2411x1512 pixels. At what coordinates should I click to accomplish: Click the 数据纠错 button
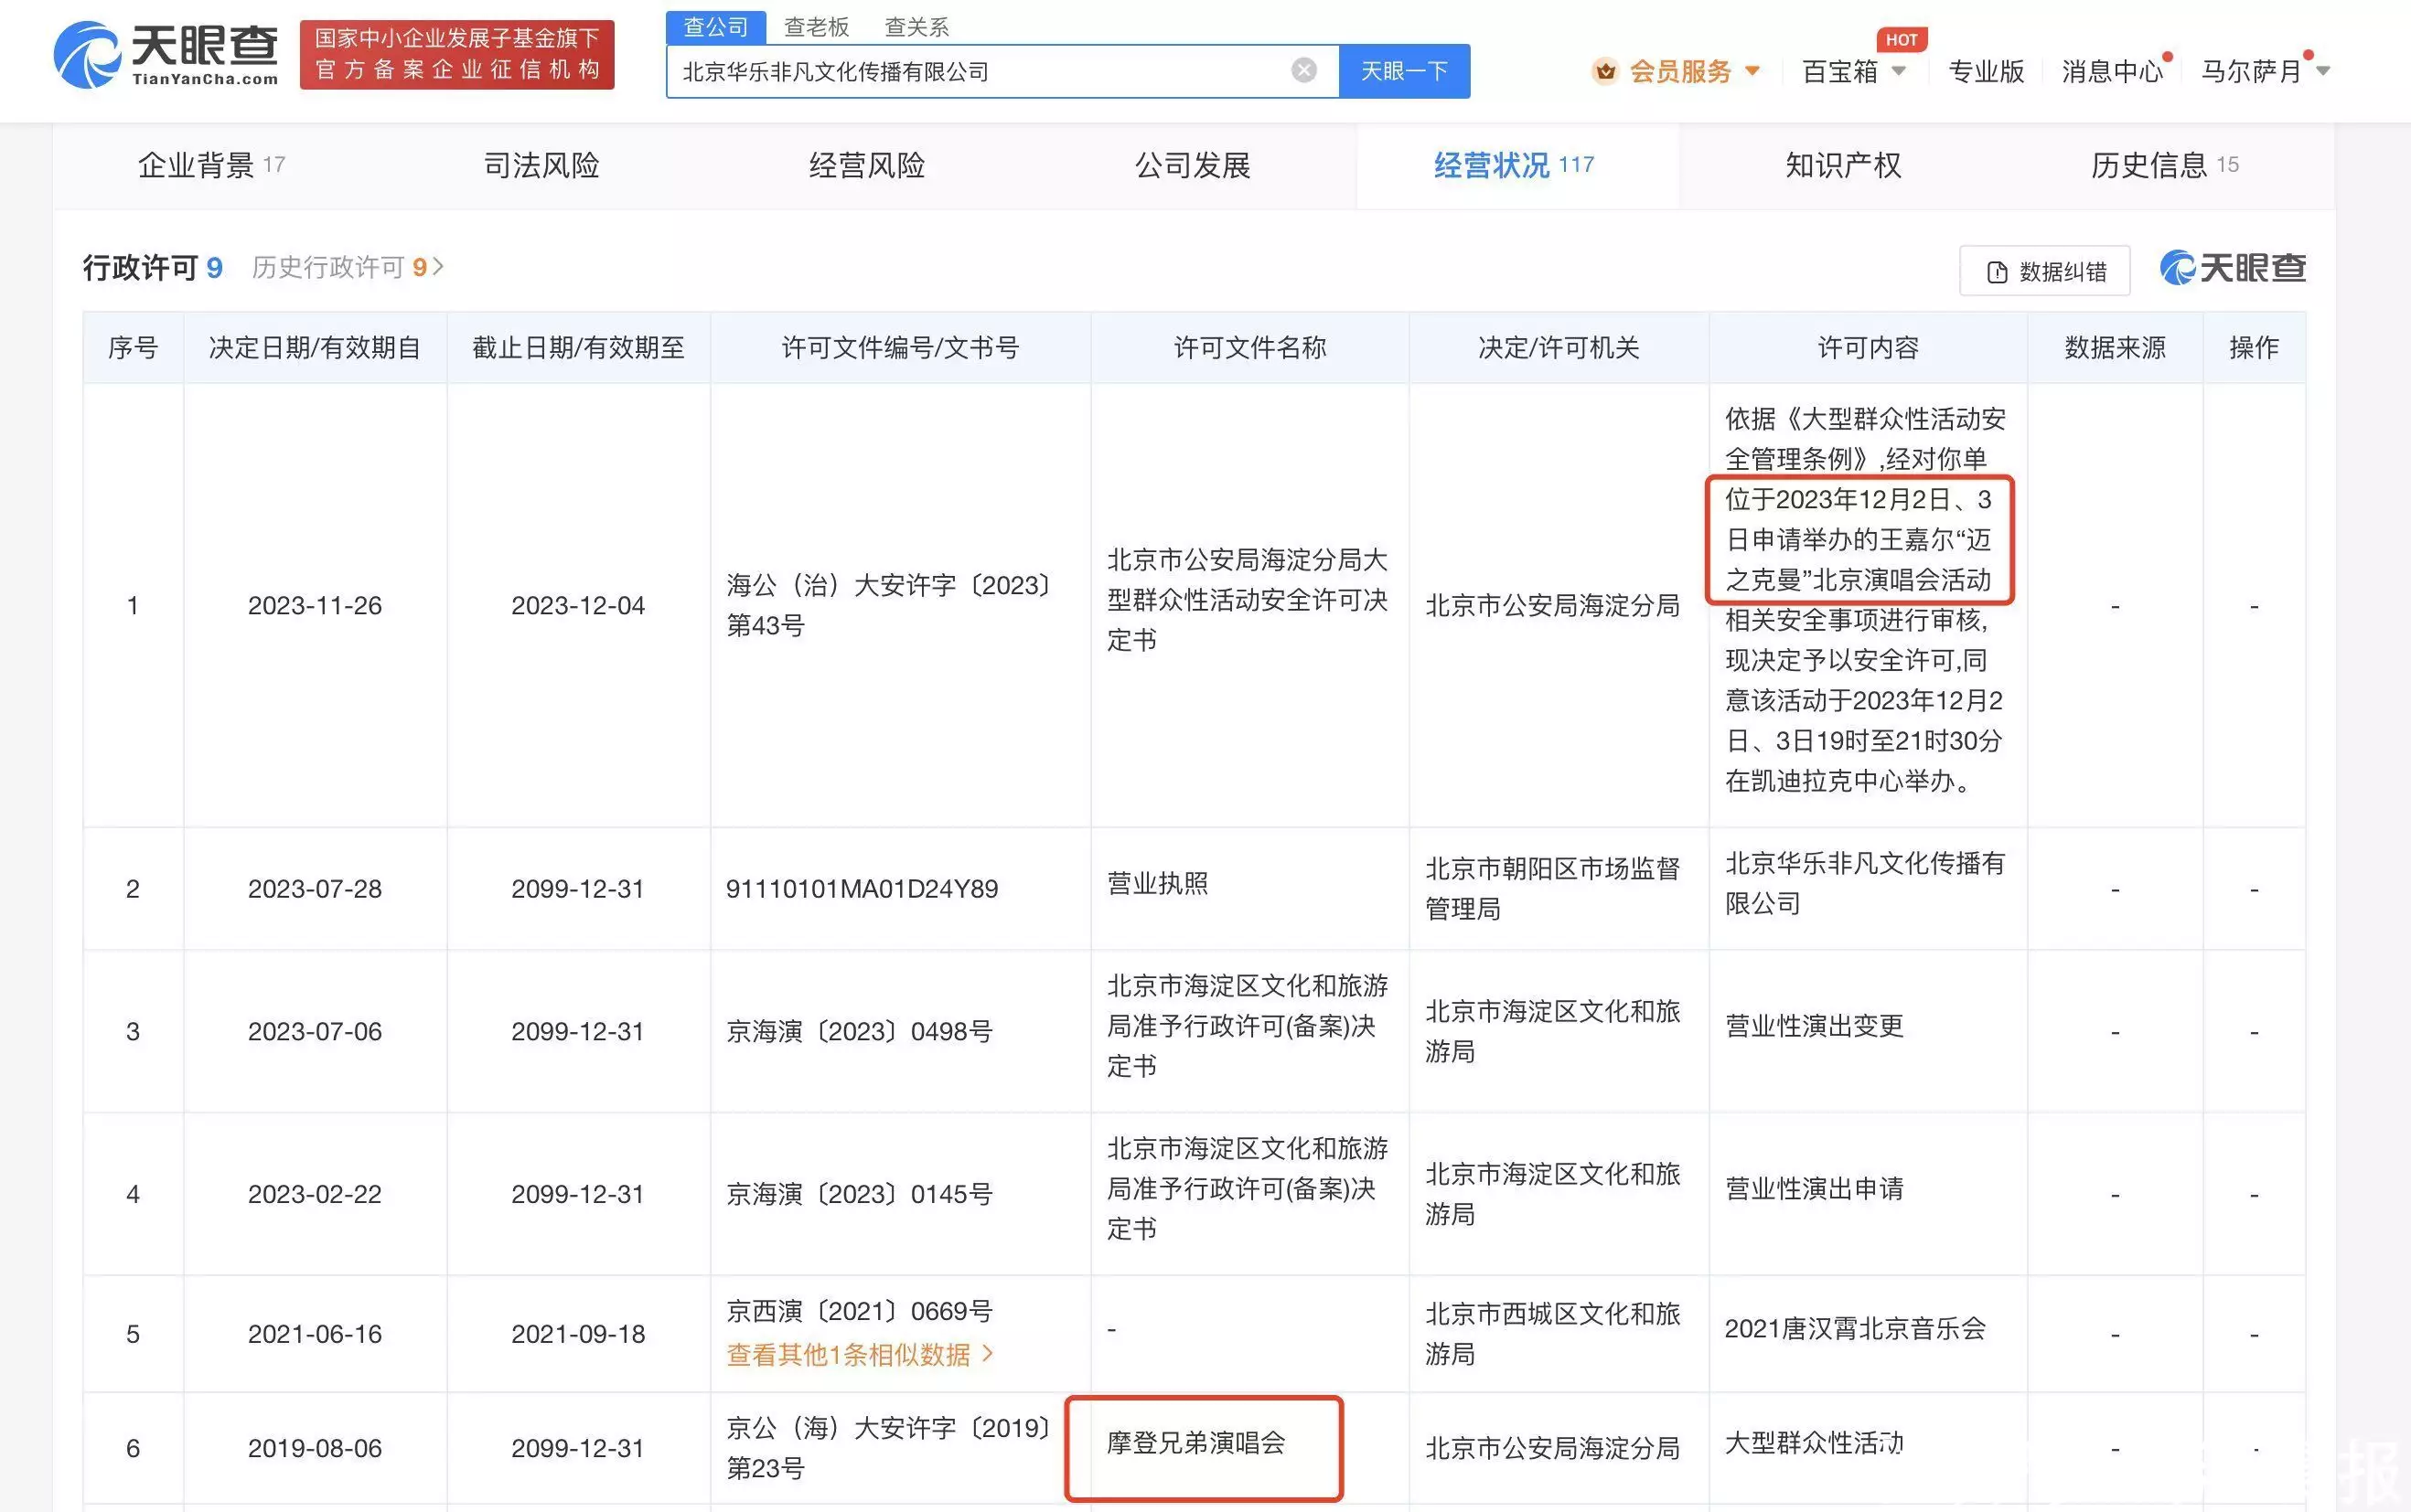pos(2045,271)
